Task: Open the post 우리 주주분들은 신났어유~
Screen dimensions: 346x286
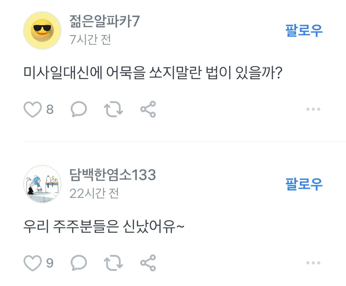Action: pyautogui.click(x=104, y=226)
